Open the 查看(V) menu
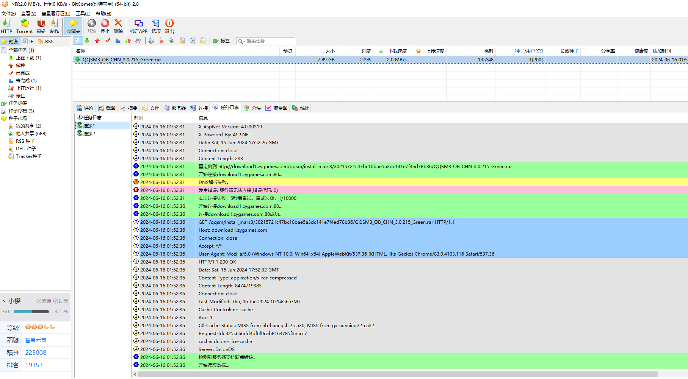The width and height of the screenshot is (688, 379). (29, 13)
